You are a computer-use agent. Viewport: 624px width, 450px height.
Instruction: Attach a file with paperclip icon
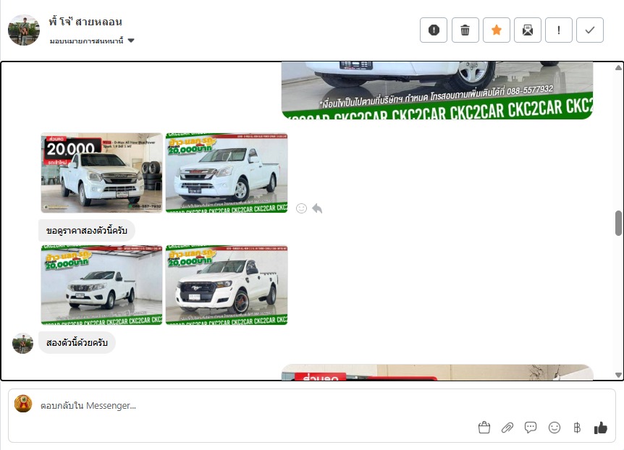(x=507, y=428)
